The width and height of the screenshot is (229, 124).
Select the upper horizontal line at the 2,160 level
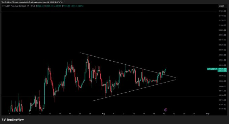(109, 11)
